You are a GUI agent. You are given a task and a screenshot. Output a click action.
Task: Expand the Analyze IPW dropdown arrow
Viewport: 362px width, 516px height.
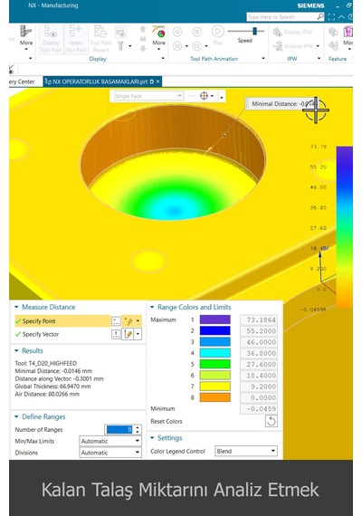point(318,46)
